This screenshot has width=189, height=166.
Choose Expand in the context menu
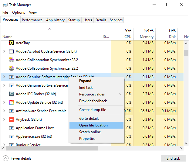(96, 81)
